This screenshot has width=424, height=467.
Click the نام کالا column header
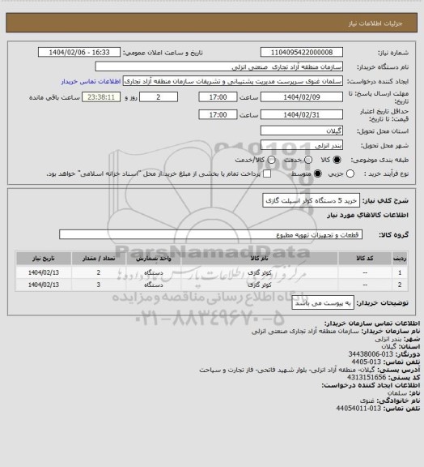(x=259, y=258)
